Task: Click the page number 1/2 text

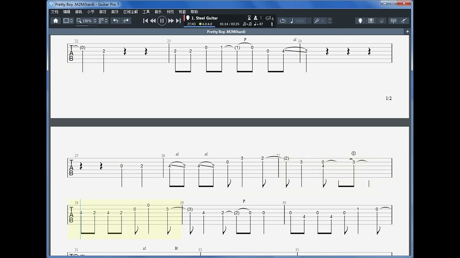Action: click(x=388, y=98)
